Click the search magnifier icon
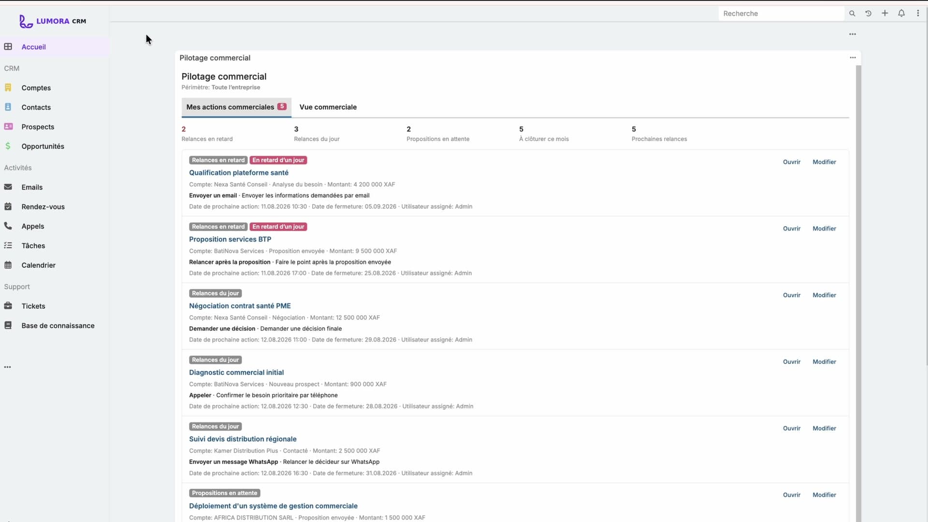 click(852, 14)
